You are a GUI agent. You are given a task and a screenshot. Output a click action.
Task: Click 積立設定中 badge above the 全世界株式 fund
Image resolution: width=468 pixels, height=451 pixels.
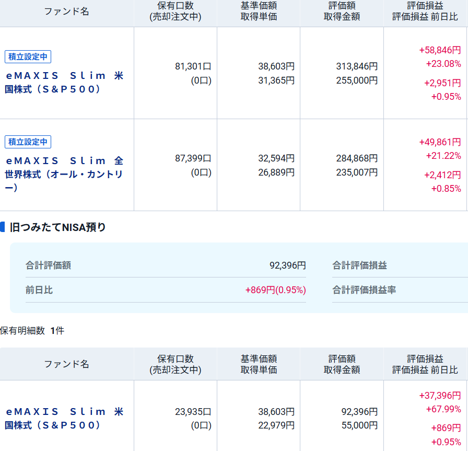tap(28, 142)
